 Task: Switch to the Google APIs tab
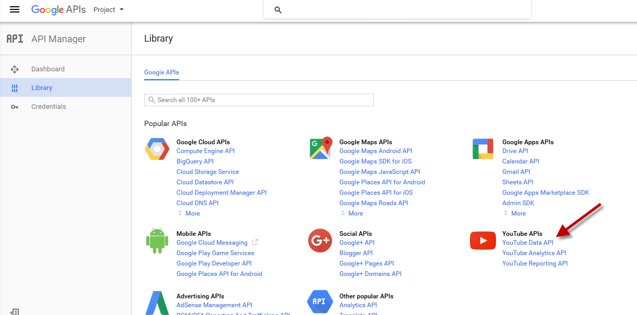161,72
